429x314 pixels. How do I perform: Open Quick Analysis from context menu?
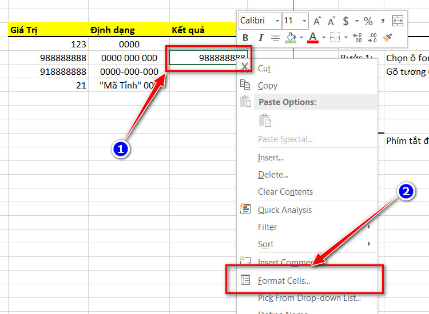[x=308, y=210]
